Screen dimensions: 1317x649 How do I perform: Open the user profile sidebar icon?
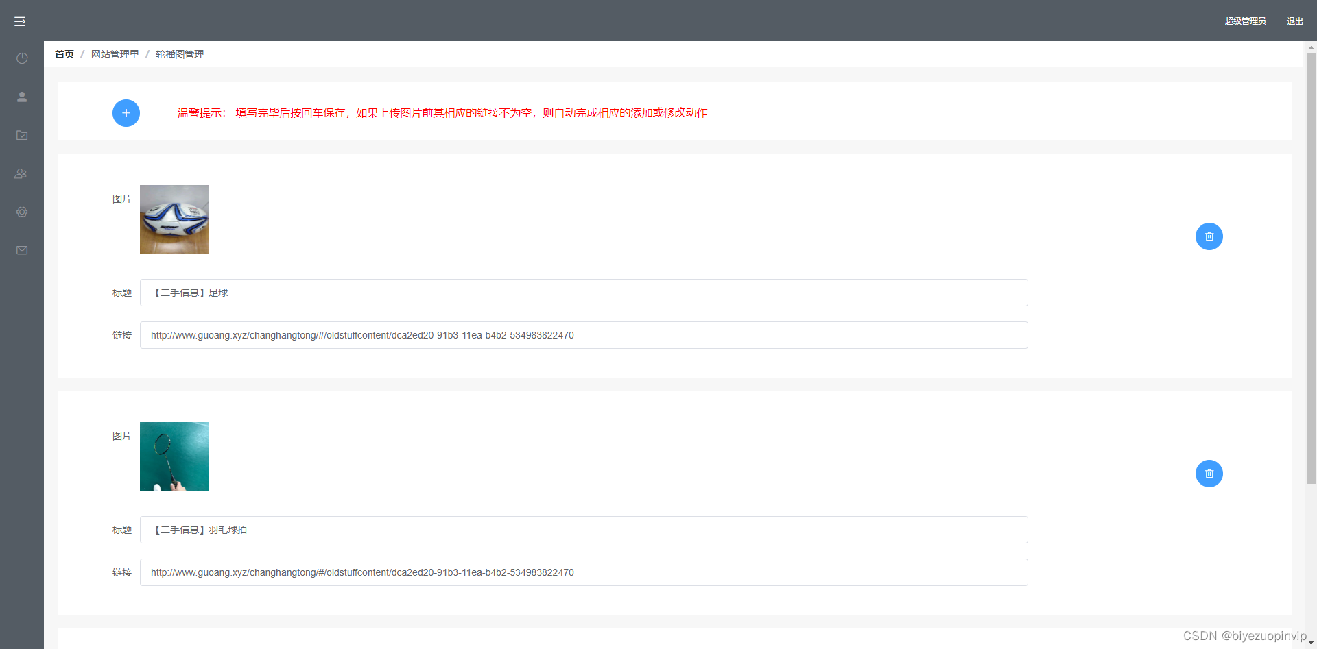(22, 97)
